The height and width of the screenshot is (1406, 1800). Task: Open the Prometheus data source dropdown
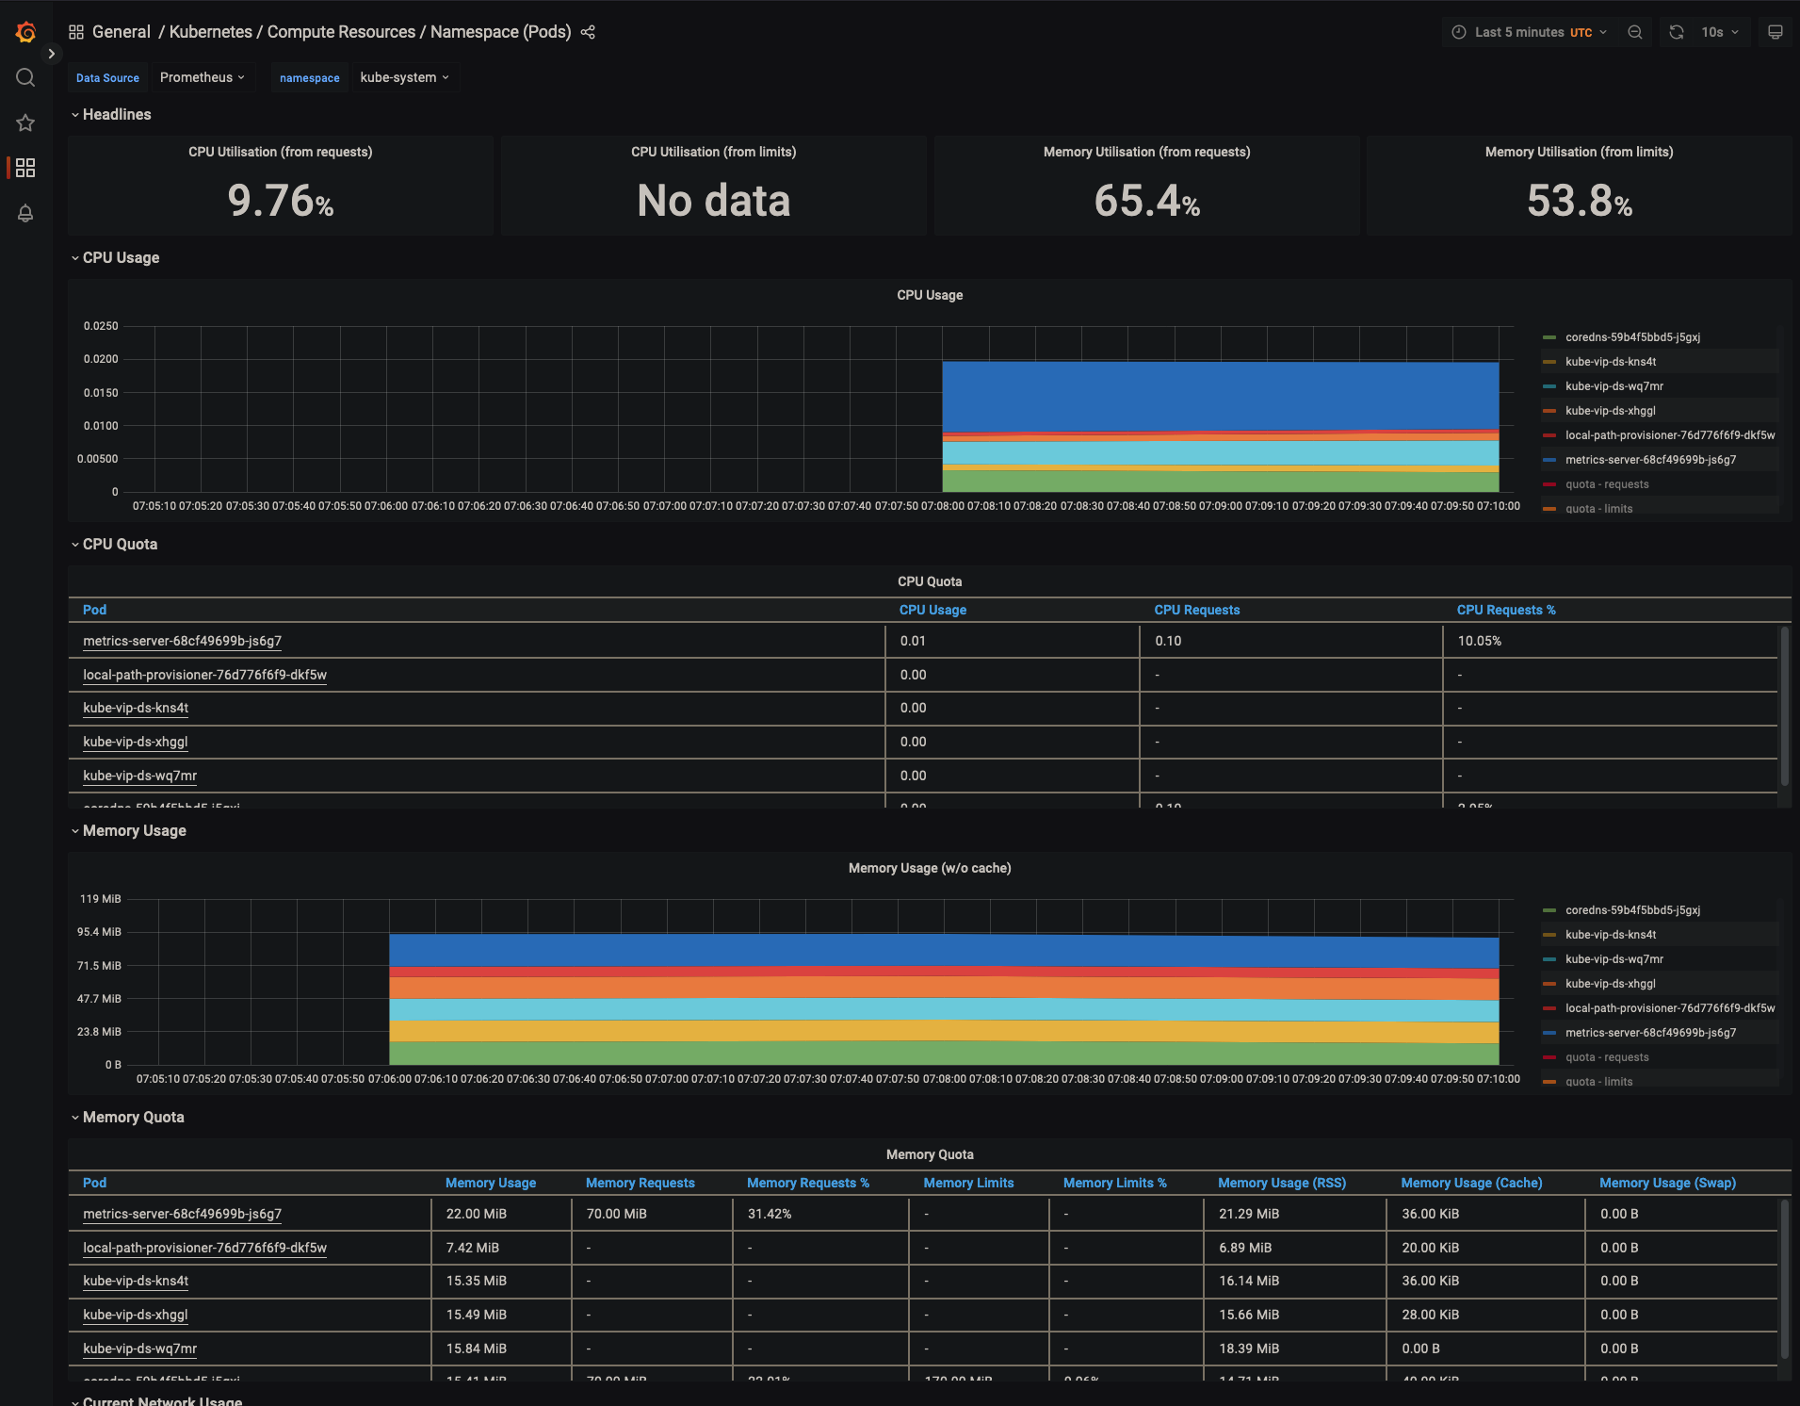203,77
